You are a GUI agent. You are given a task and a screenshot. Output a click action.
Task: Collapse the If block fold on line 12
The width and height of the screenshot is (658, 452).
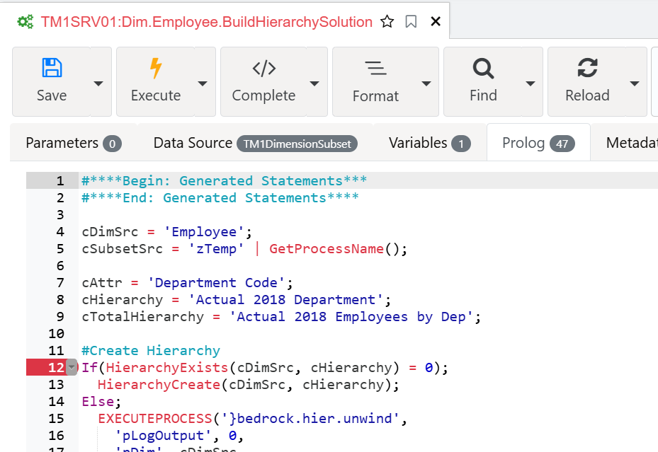click(x=72, y=367)
